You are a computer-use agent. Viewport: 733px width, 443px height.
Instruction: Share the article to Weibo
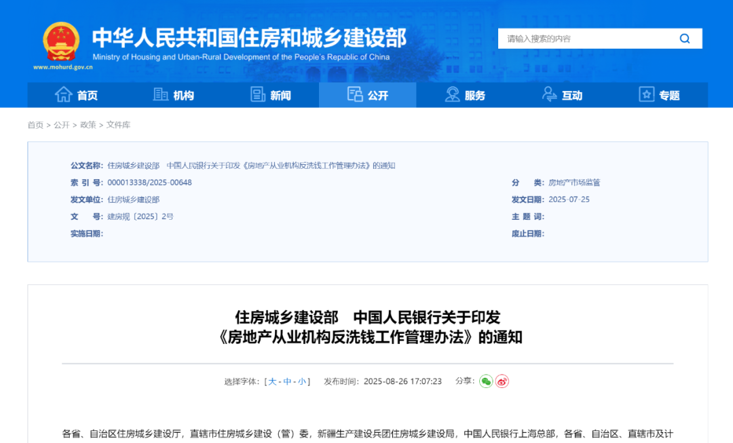[x=502, y=381]
